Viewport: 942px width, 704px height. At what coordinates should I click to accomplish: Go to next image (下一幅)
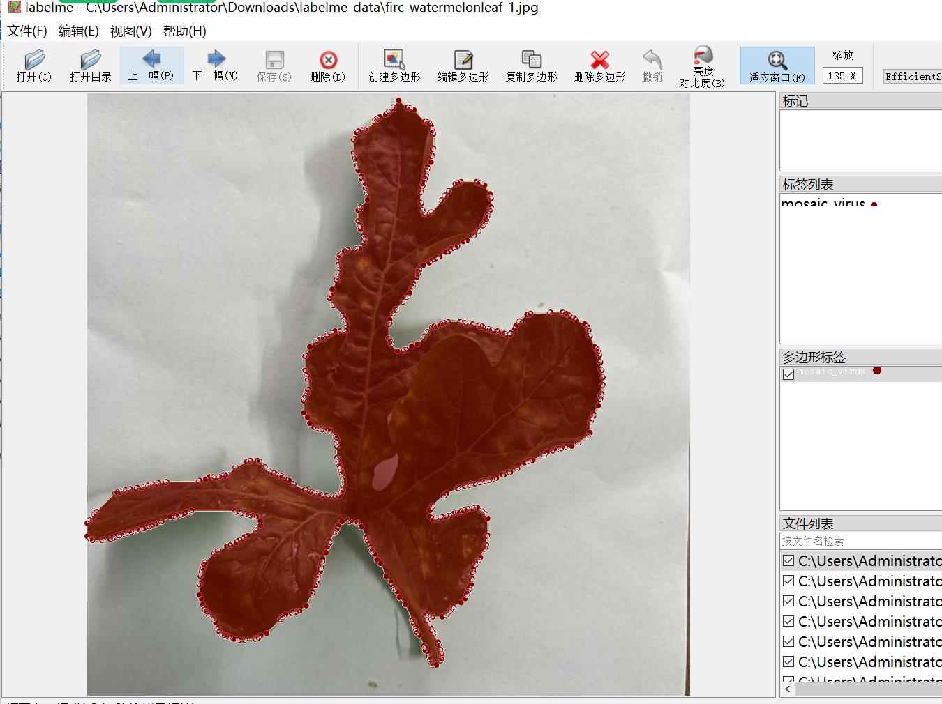pyautogui.click(x=215, y=66)
